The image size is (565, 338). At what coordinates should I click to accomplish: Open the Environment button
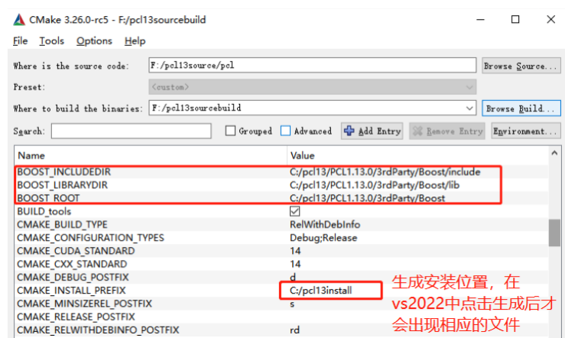[525, 131]
